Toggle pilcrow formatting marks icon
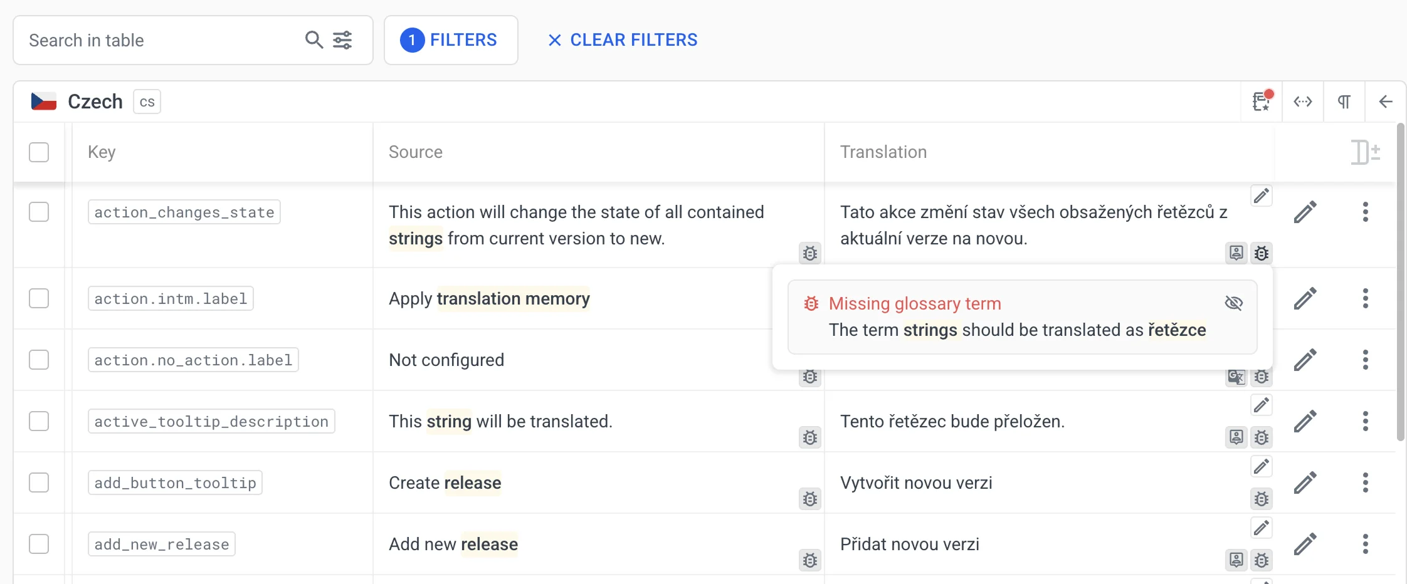This screenshot has width=1407, height=584. pyautogui.click(x=1344, y=102)
